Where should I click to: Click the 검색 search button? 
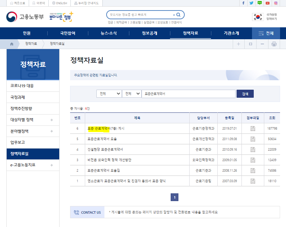[x=245, y=94]
